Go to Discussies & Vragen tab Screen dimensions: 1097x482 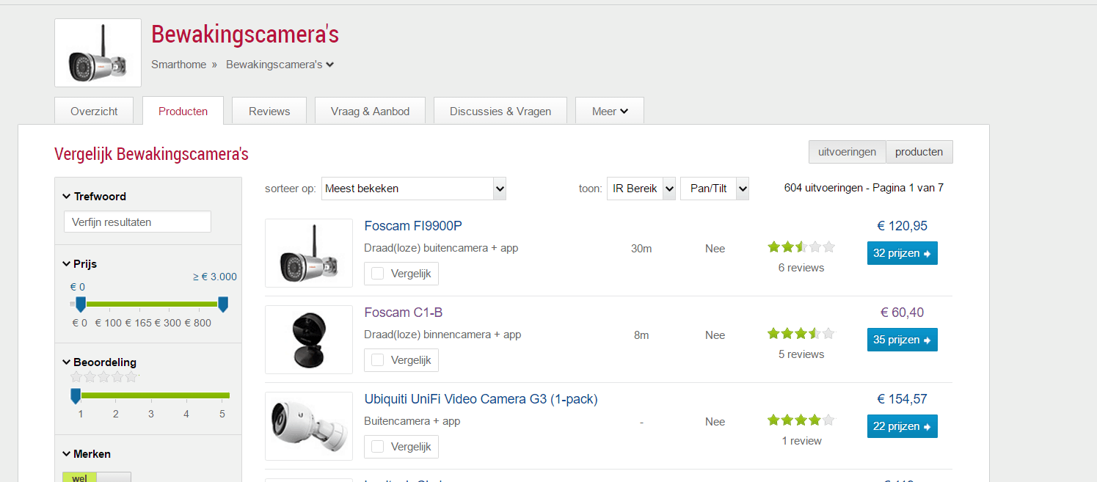click(500, 112)
